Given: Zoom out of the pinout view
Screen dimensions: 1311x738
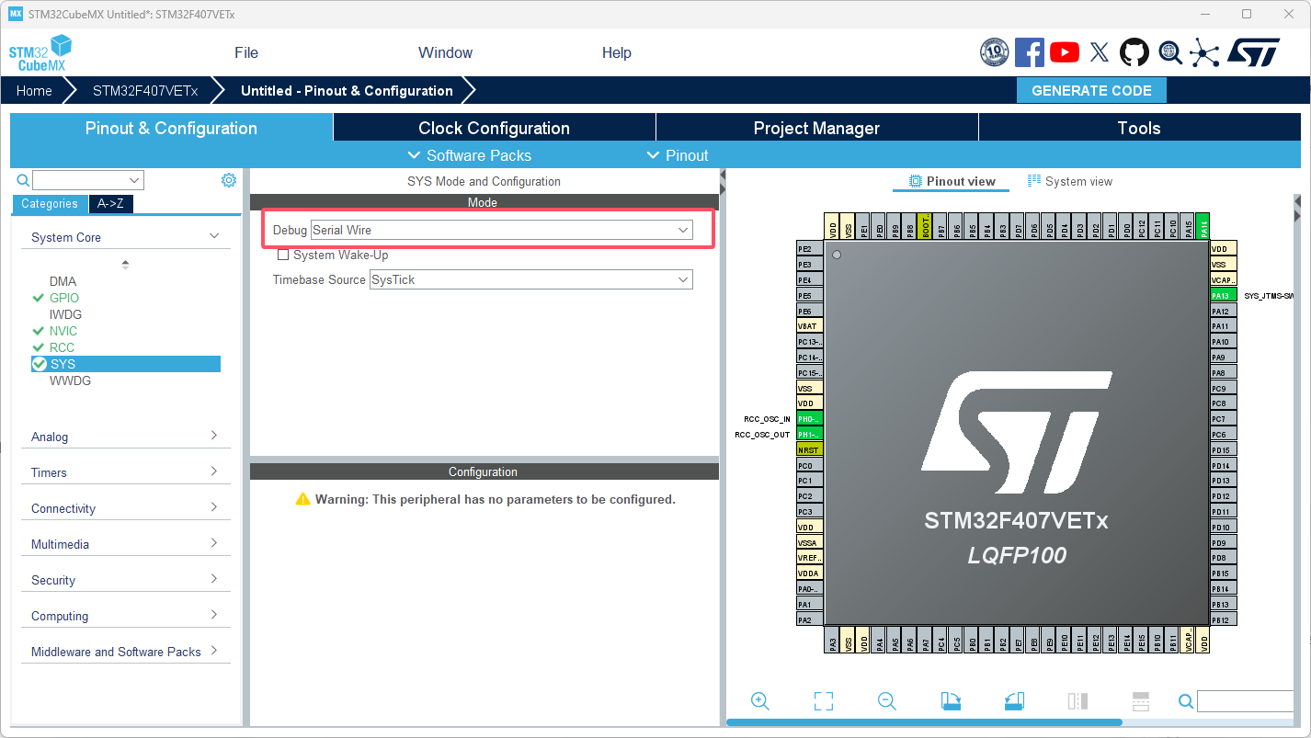Looking at the screenshot, I should click(887, 700).
